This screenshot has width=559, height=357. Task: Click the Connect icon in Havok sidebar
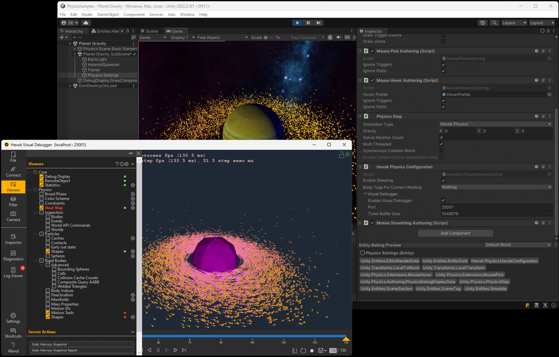tap(13, 172)
